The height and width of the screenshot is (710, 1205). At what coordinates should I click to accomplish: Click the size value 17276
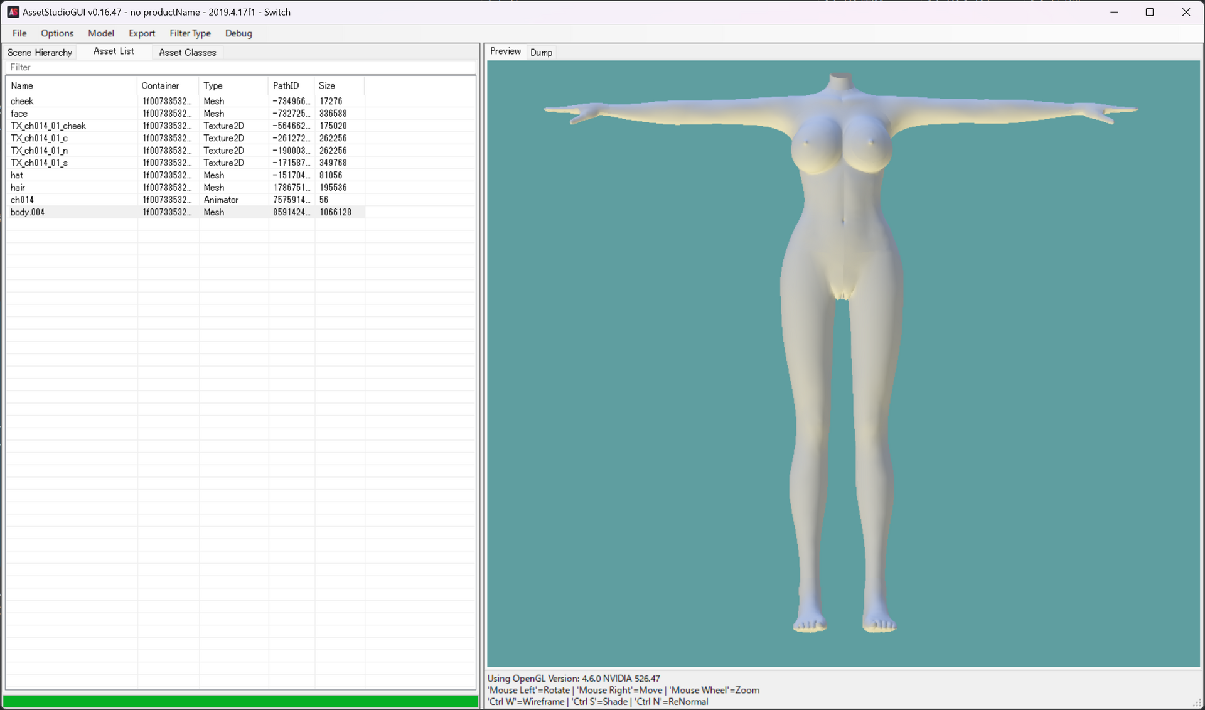point(331,101)
